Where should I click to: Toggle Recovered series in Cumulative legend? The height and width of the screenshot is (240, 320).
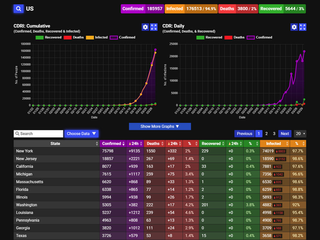[49, 37]
